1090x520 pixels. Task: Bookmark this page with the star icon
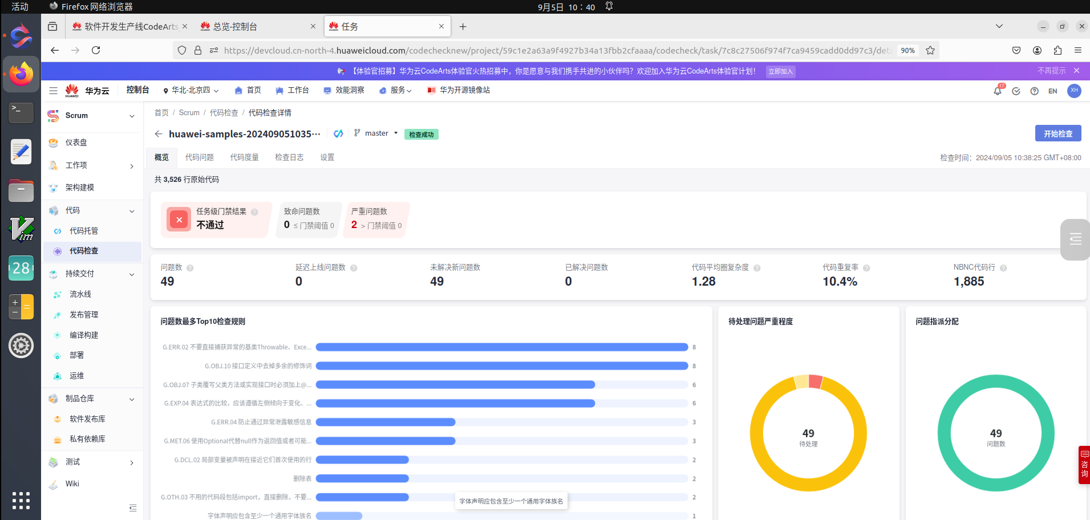click(x=930, y=50)
